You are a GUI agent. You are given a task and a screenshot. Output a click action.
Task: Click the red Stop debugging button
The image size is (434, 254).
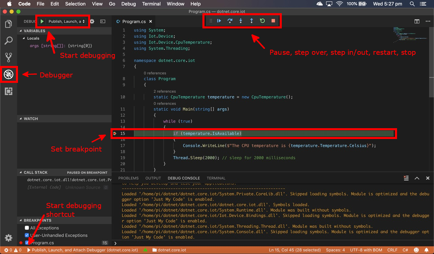tap(273, 21)
